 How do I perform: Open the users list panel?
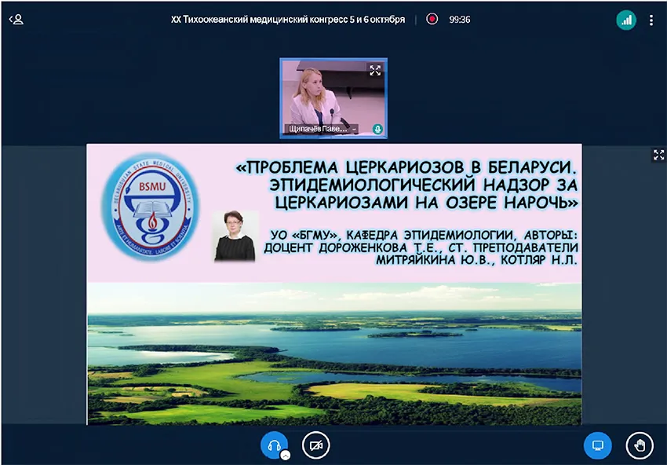[16, 20]
